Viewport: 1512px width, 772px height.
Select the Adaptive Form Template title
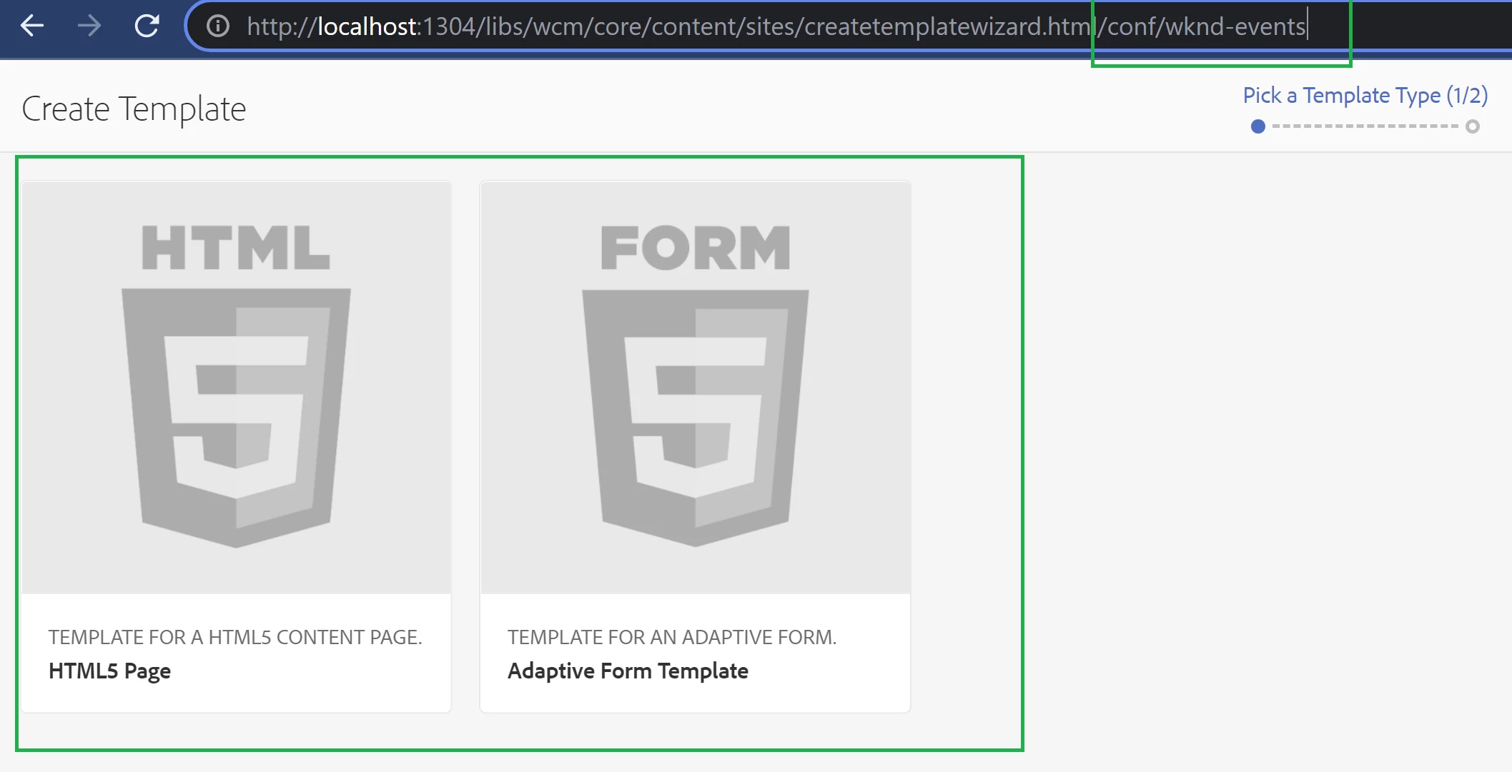pos(628,671)
